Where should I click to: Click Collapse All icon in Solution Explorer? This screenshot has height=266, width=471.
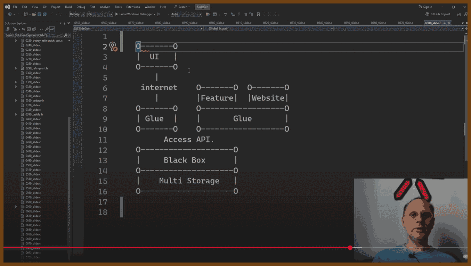tap(29, 29)
